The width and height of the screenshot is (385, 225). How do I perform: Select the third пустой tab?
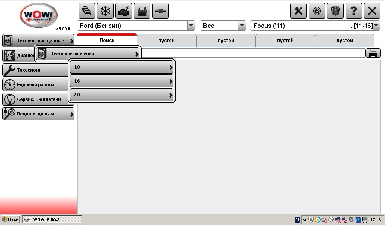[x=286, y=40]
